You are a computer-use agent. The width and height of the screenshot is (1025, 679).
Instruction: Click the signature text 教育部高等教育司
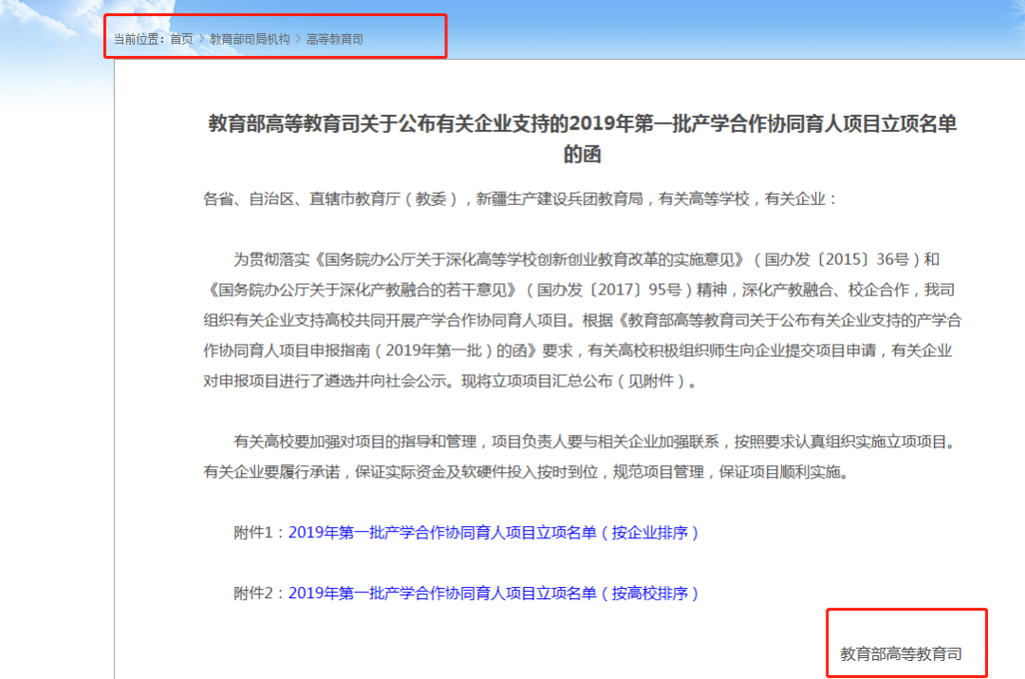coord(901,653)
